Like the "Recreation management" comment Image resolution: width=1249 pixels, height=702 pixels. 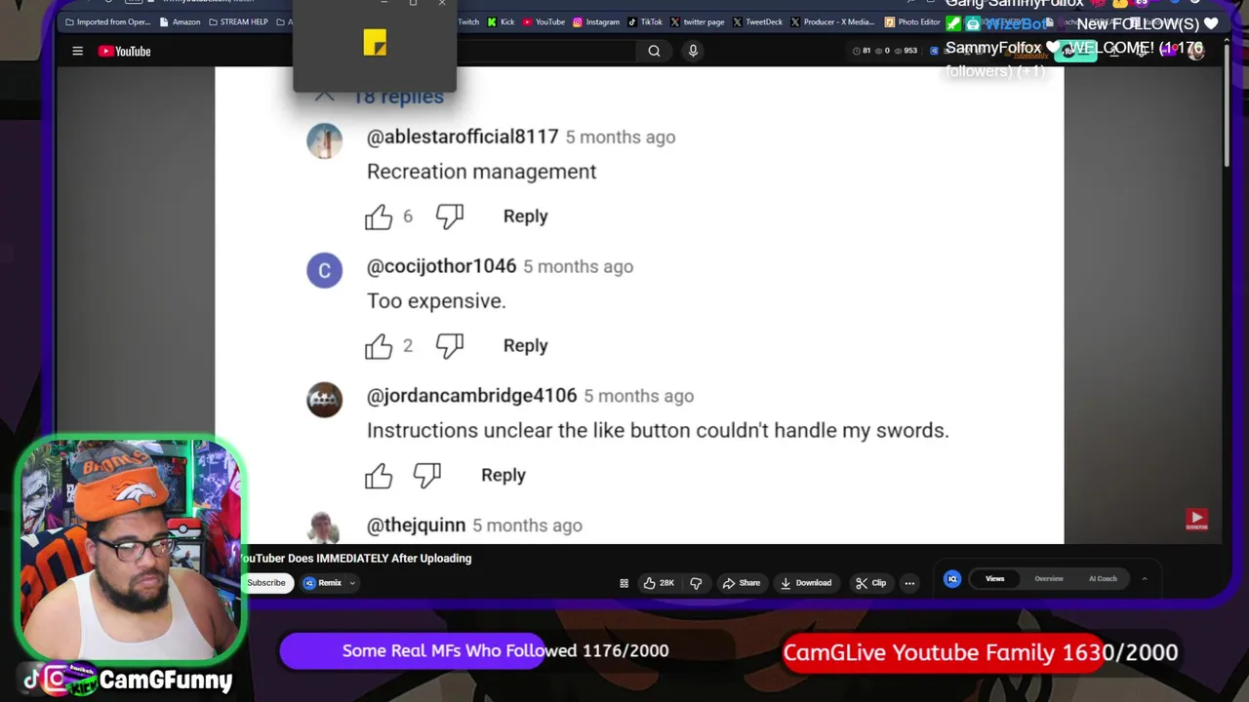[x=379, y=216]
